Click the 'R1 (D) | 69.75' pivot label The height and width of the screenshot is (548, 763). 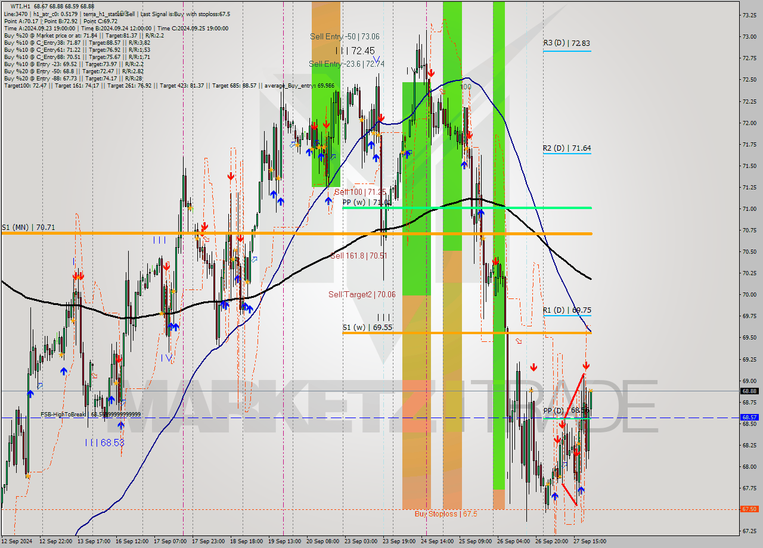click(566, 310)
